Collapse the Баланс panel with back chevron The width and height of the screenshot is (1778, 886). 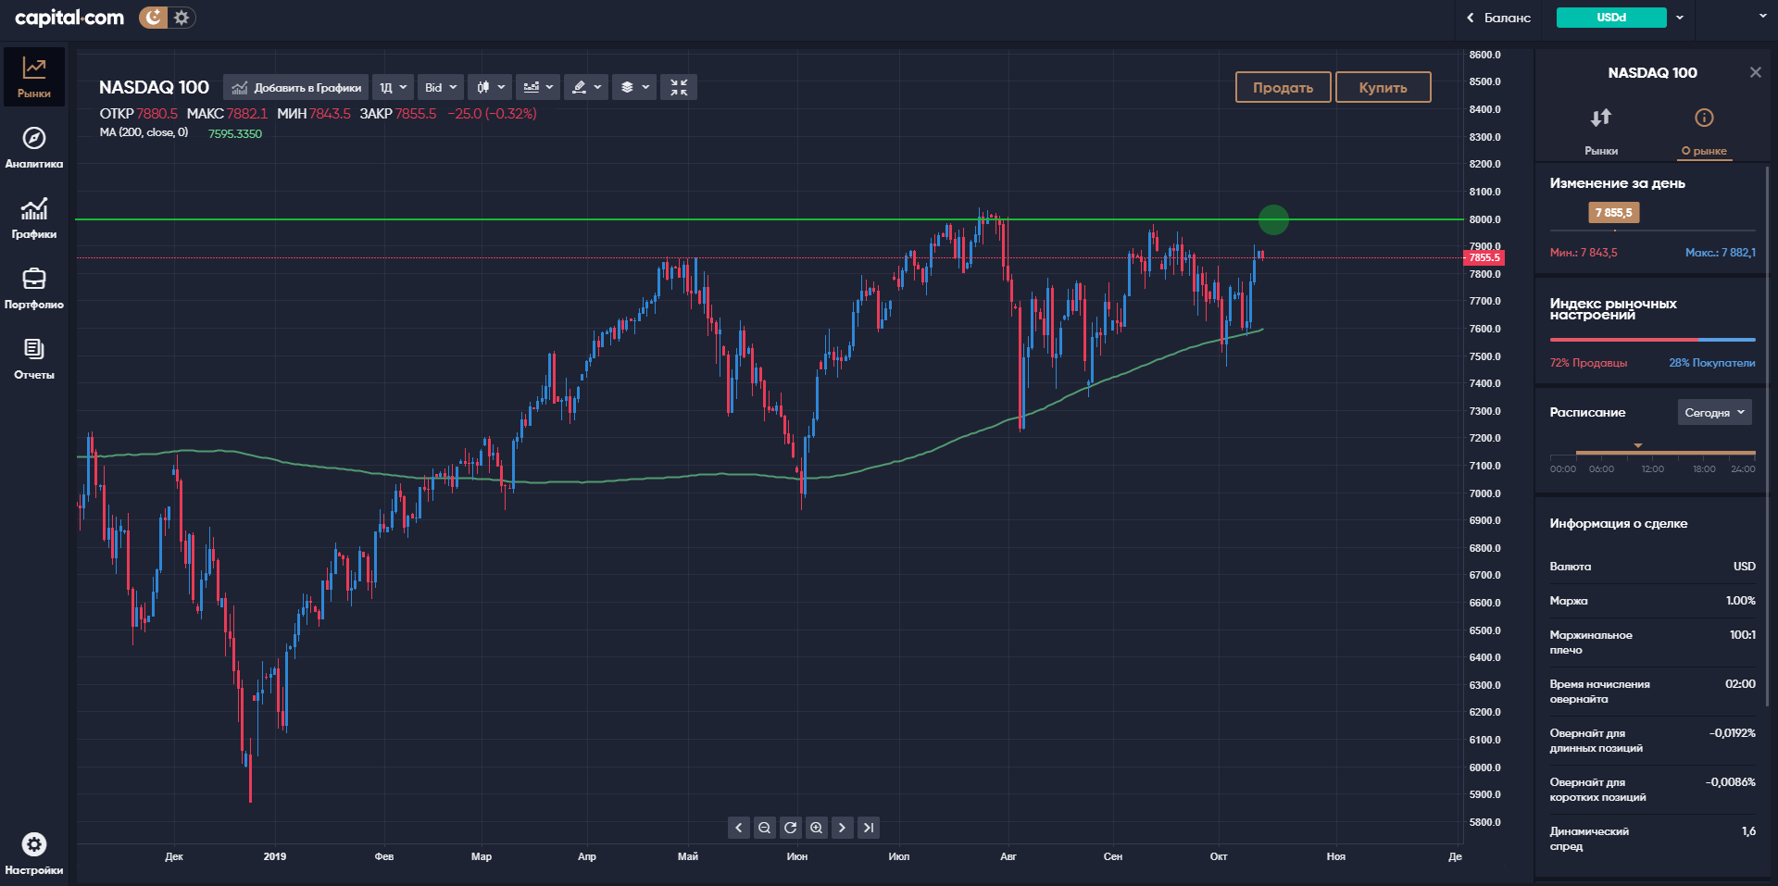[1470, 18]
